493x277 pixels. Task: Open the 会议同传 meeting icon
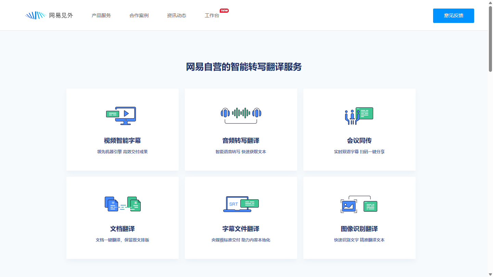pyautogui.click(x=359, y=116)
